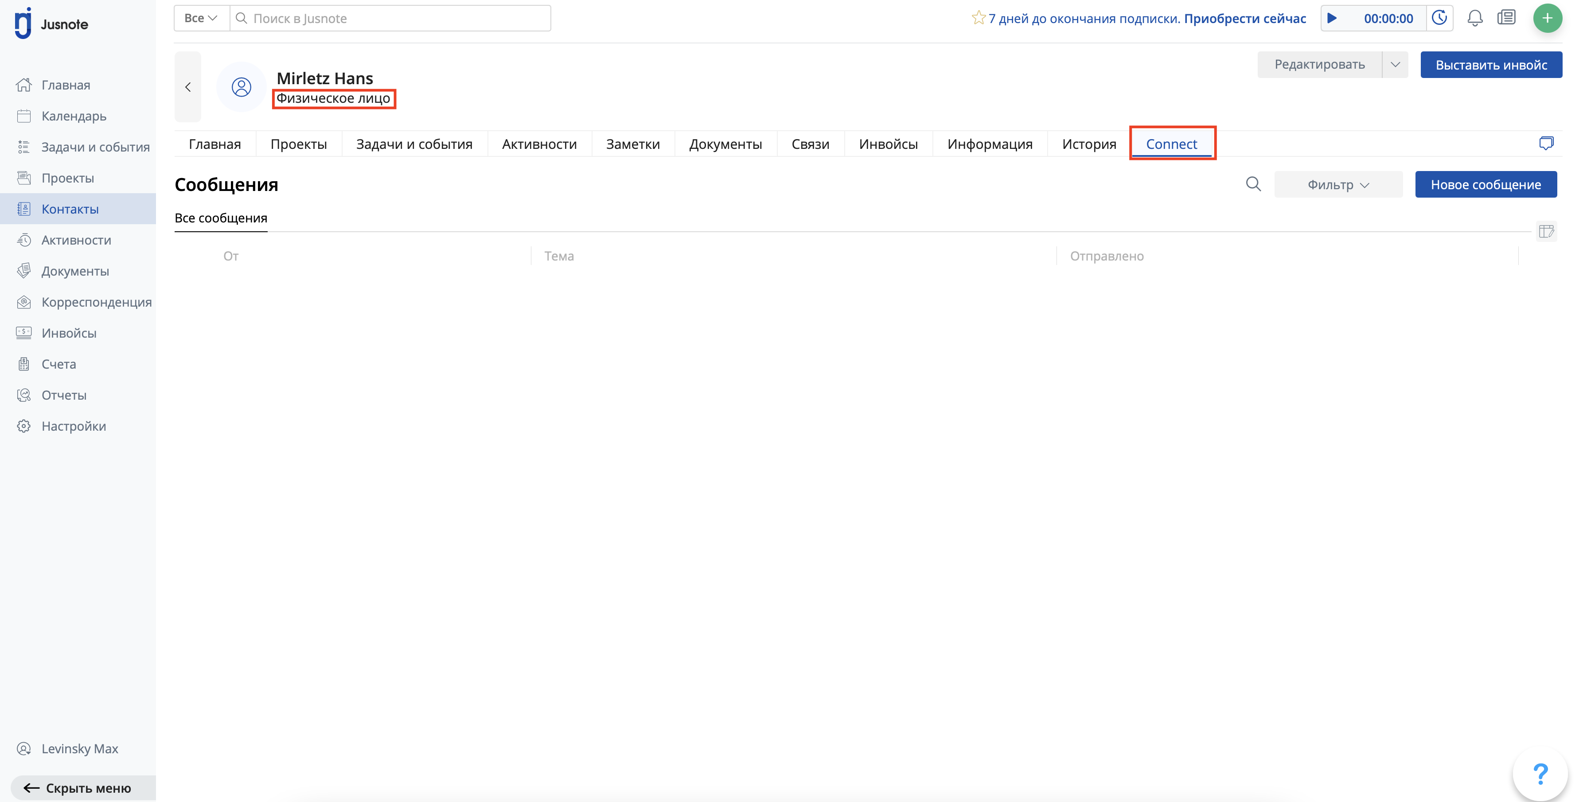
Task: Open the timer history clock icon
Action: [1439, 19]
